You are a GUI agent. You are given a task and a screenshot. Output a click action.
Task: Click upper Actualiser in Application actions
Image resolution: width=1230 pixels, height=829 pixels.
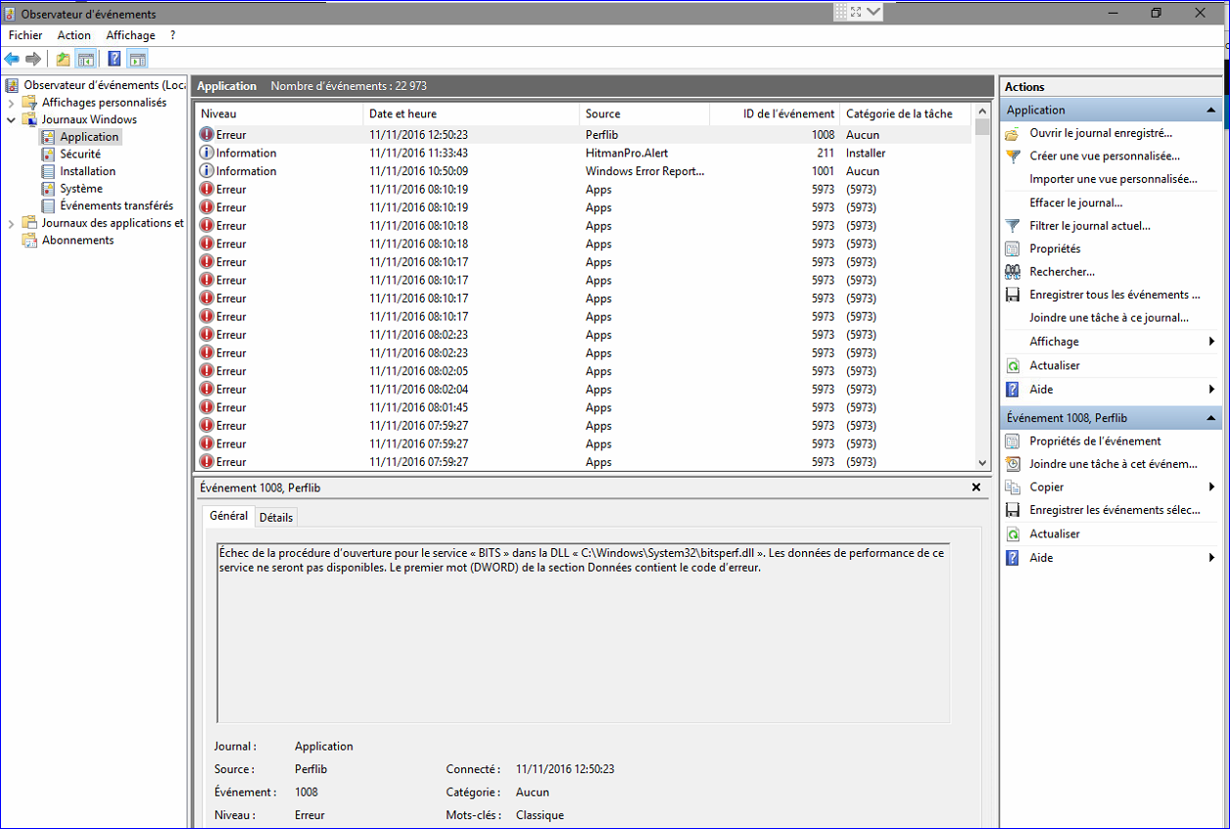pos(1055,365)
